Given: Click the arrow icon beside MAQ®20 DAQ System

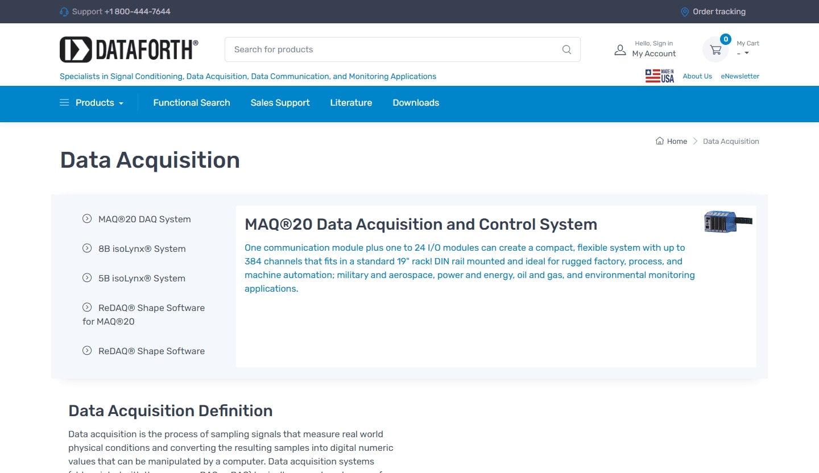Looking at the screenshot, I should tap(87, 219).
